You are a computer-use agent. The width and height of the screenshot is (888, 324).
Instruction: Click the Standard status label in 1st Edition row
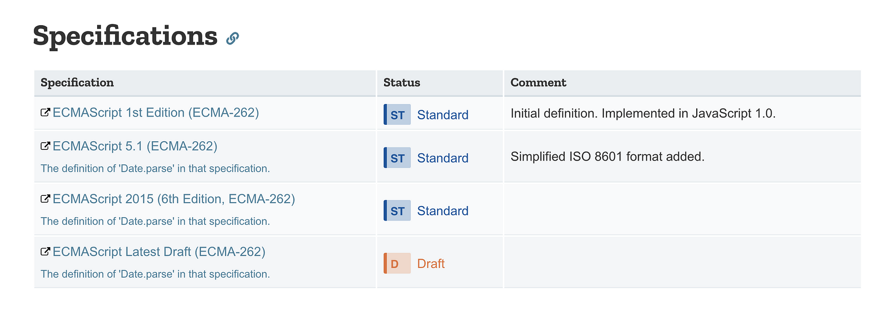443,115
